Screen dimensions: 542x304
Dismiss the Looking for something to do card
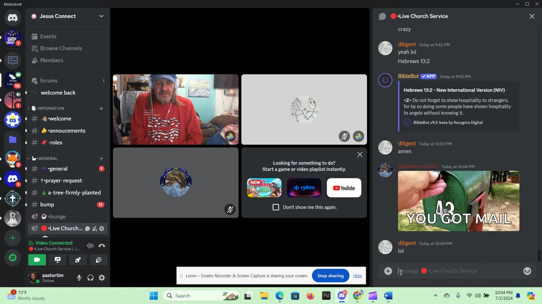click(360, 155)
